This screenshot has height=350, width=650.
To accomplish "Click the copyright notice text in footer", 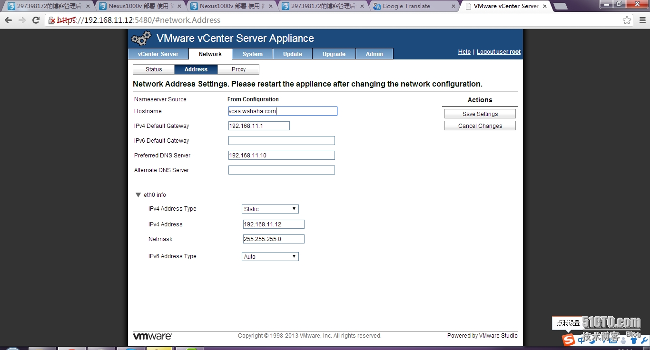I will click(310, 336).
